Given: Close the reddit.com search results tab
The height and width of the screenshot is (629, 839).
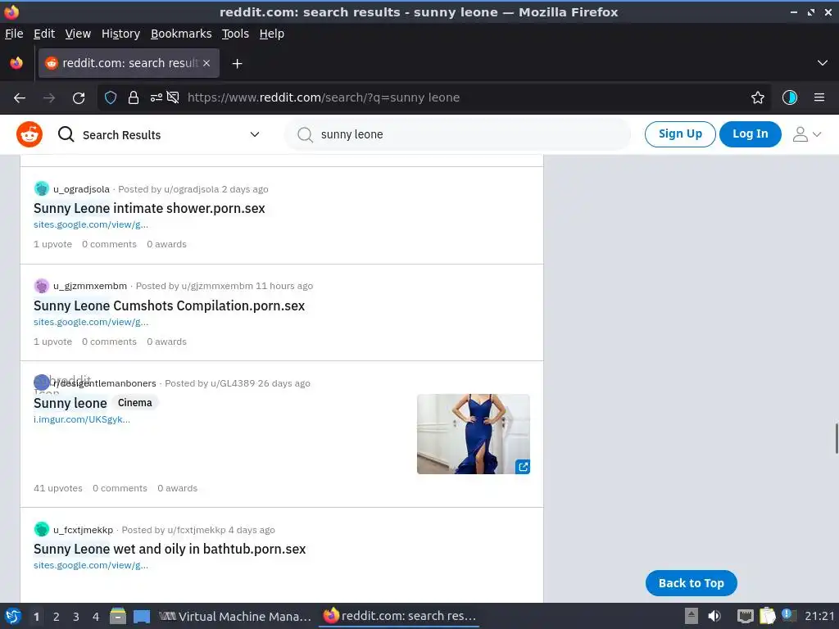Looking at the screenshot, I should pos(206,63).
